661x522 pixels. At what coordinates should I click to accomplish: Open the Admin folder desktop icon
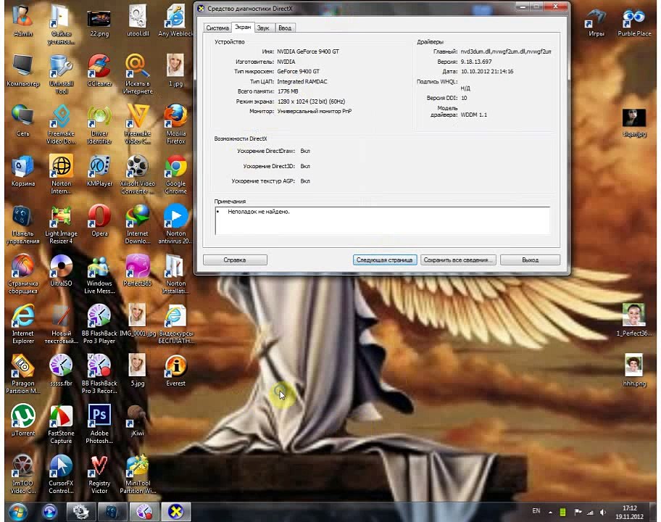(22, 20)
